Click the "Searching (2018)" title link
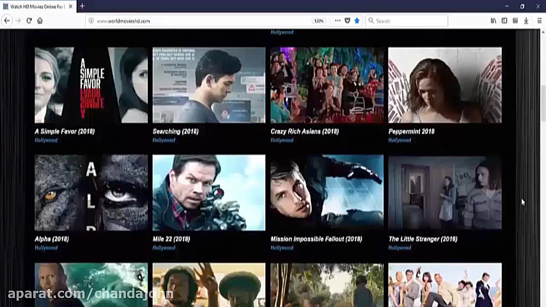The height and width of the screenshot is (307, 546). (x=175, y=131)
